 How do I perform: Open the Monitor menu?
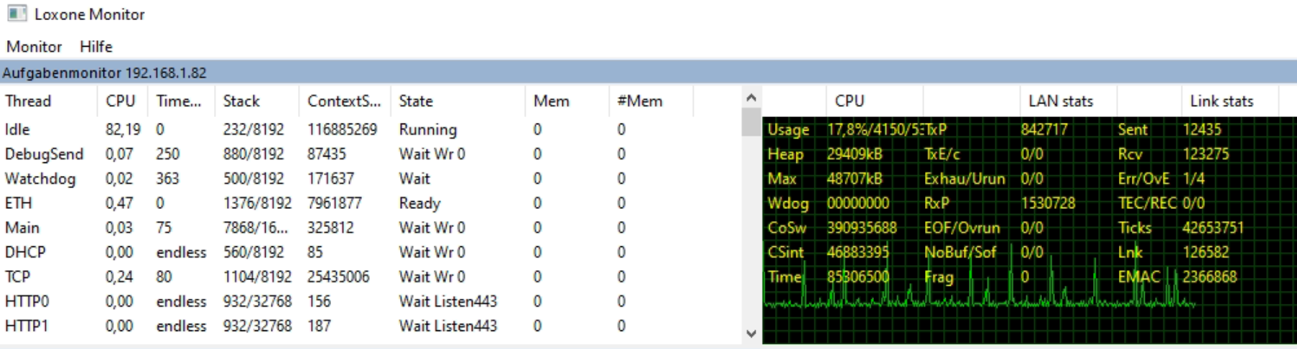point(34,47)
